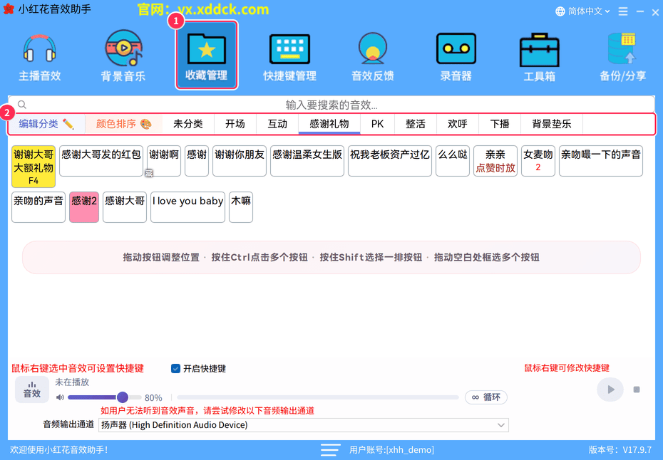
Task: Switch to the 互动 tab
Action: click(277, 124)
